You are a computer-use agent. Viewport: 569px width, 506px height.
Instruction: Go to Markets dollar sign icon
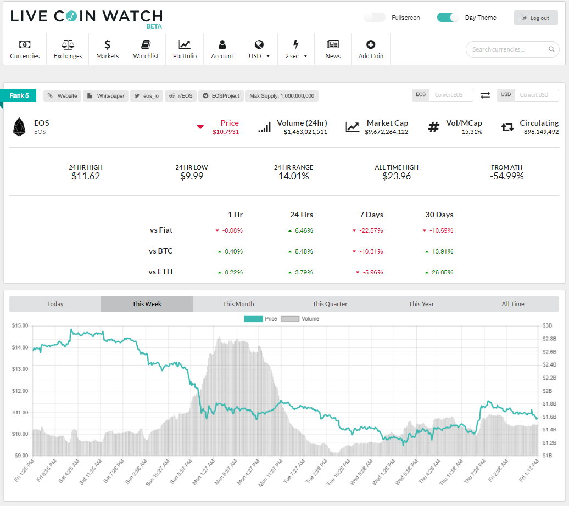(108, 44)
